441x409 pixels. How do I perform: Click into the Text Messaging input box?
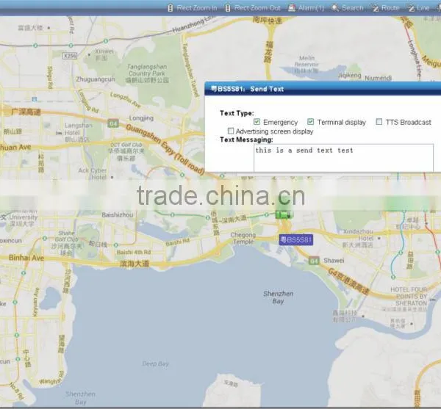[x=343, y=157]
